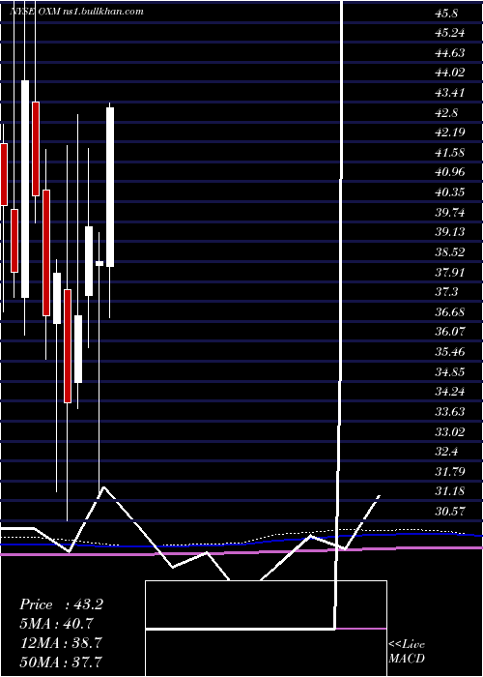Click the Price : 43.2 readout
This screenshot has width=483, height=677.
pos(61,604)
